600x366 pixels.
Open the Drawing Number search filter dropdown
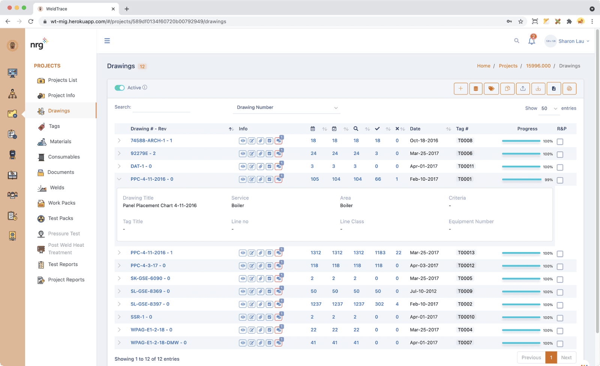coord(287,108)
